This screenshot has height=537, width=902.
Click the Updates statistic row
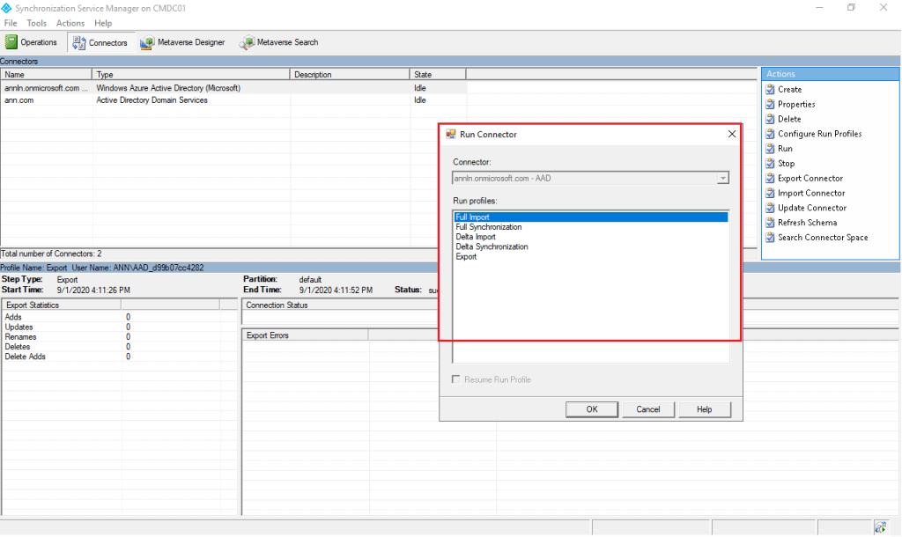(x=120, y=327)
